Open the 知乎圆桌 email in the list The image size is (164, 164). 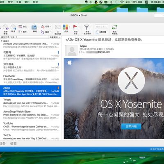(x=31, y=67)
